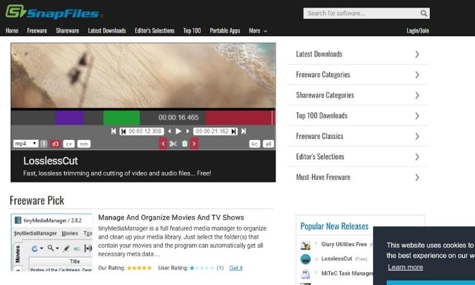Expand Must-Have Freeware chevron in sidebar
Screen dimensions: 475x285
[x=417, y=177]
